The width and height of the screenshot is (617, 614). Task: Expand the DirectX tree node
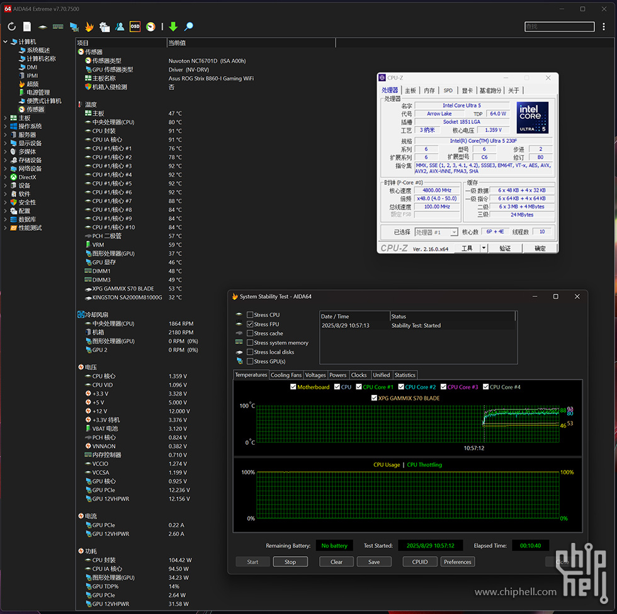click(6, 177)
